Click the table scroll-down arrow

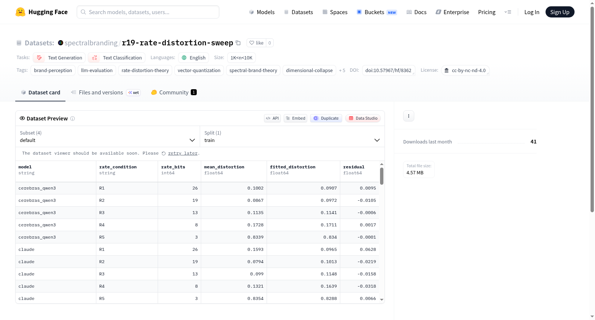tap(382, 300)
